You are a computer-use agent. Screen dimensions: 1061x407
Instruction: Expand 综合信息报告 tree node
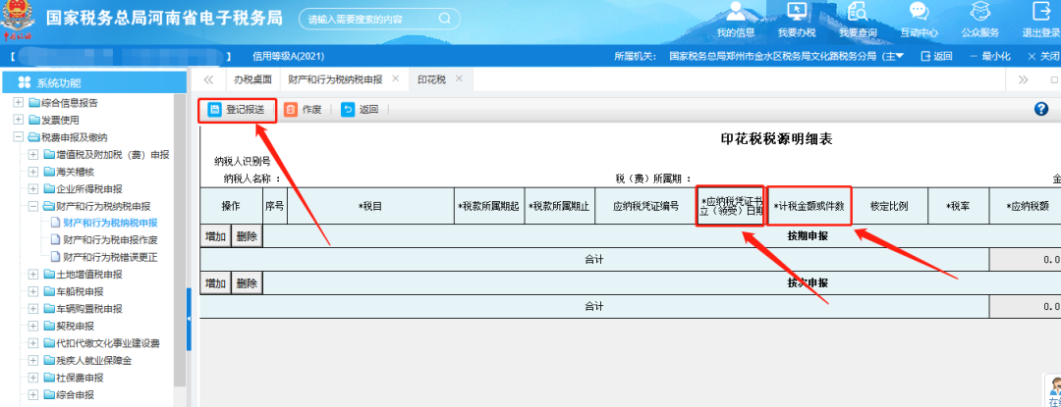point(19,102)
